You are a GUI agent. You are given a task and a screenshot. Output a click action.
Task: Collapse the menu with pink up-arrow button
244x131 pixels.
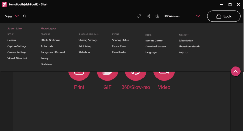click(236, 71)
